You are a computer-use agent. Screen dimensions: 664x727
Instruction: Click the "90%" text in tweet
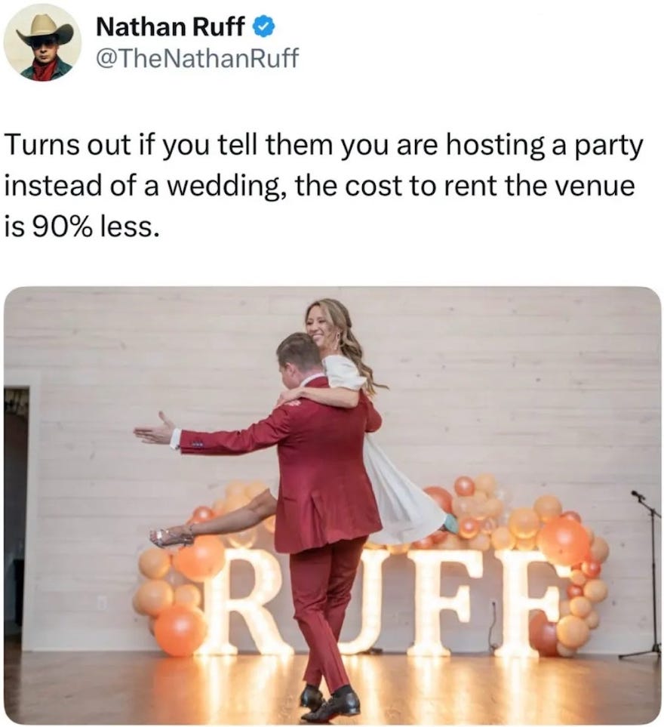click(x=62, y=226)
